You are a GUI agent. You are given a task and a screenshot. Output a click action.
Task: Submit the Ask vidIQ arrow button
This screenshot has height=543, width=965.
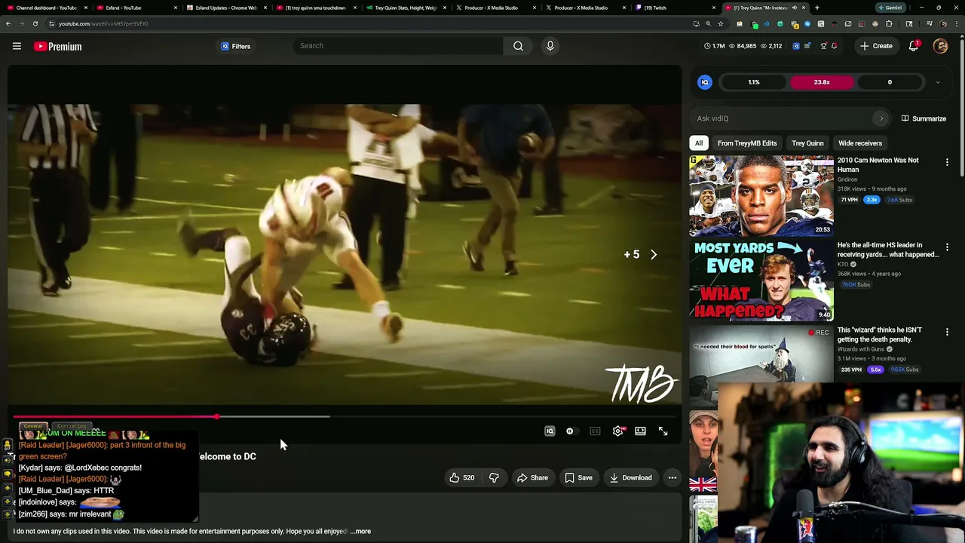tap(881, 118)
